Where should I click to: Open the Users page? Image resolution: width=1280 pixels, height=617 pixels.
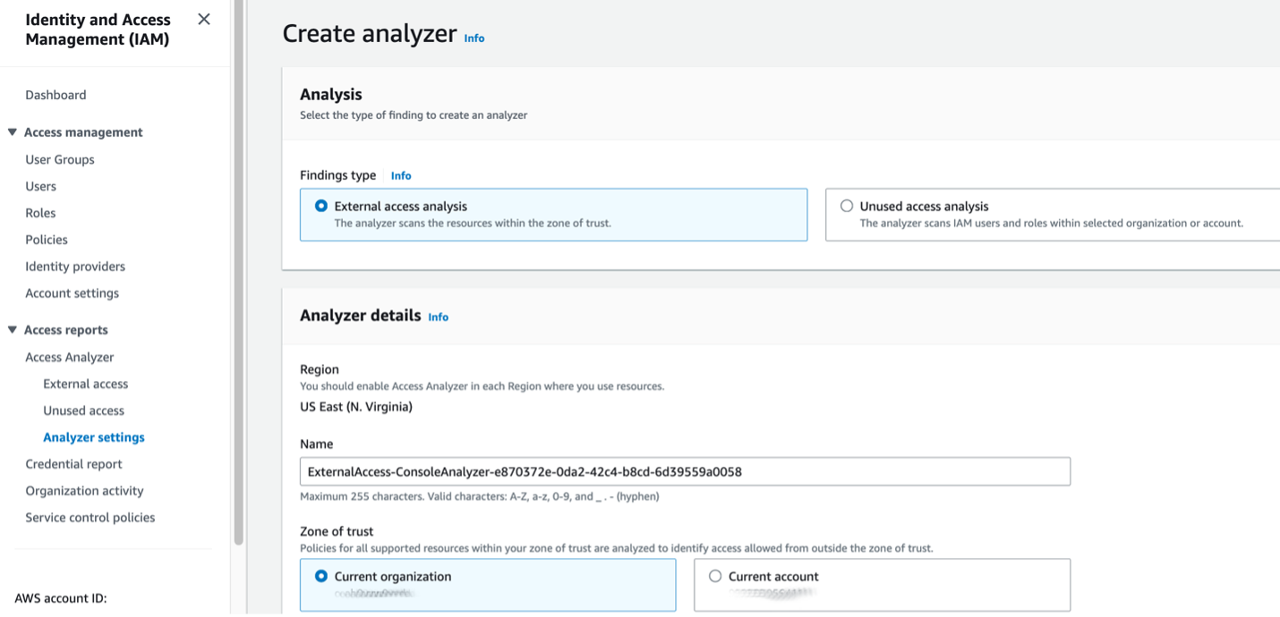coord(40,186)
